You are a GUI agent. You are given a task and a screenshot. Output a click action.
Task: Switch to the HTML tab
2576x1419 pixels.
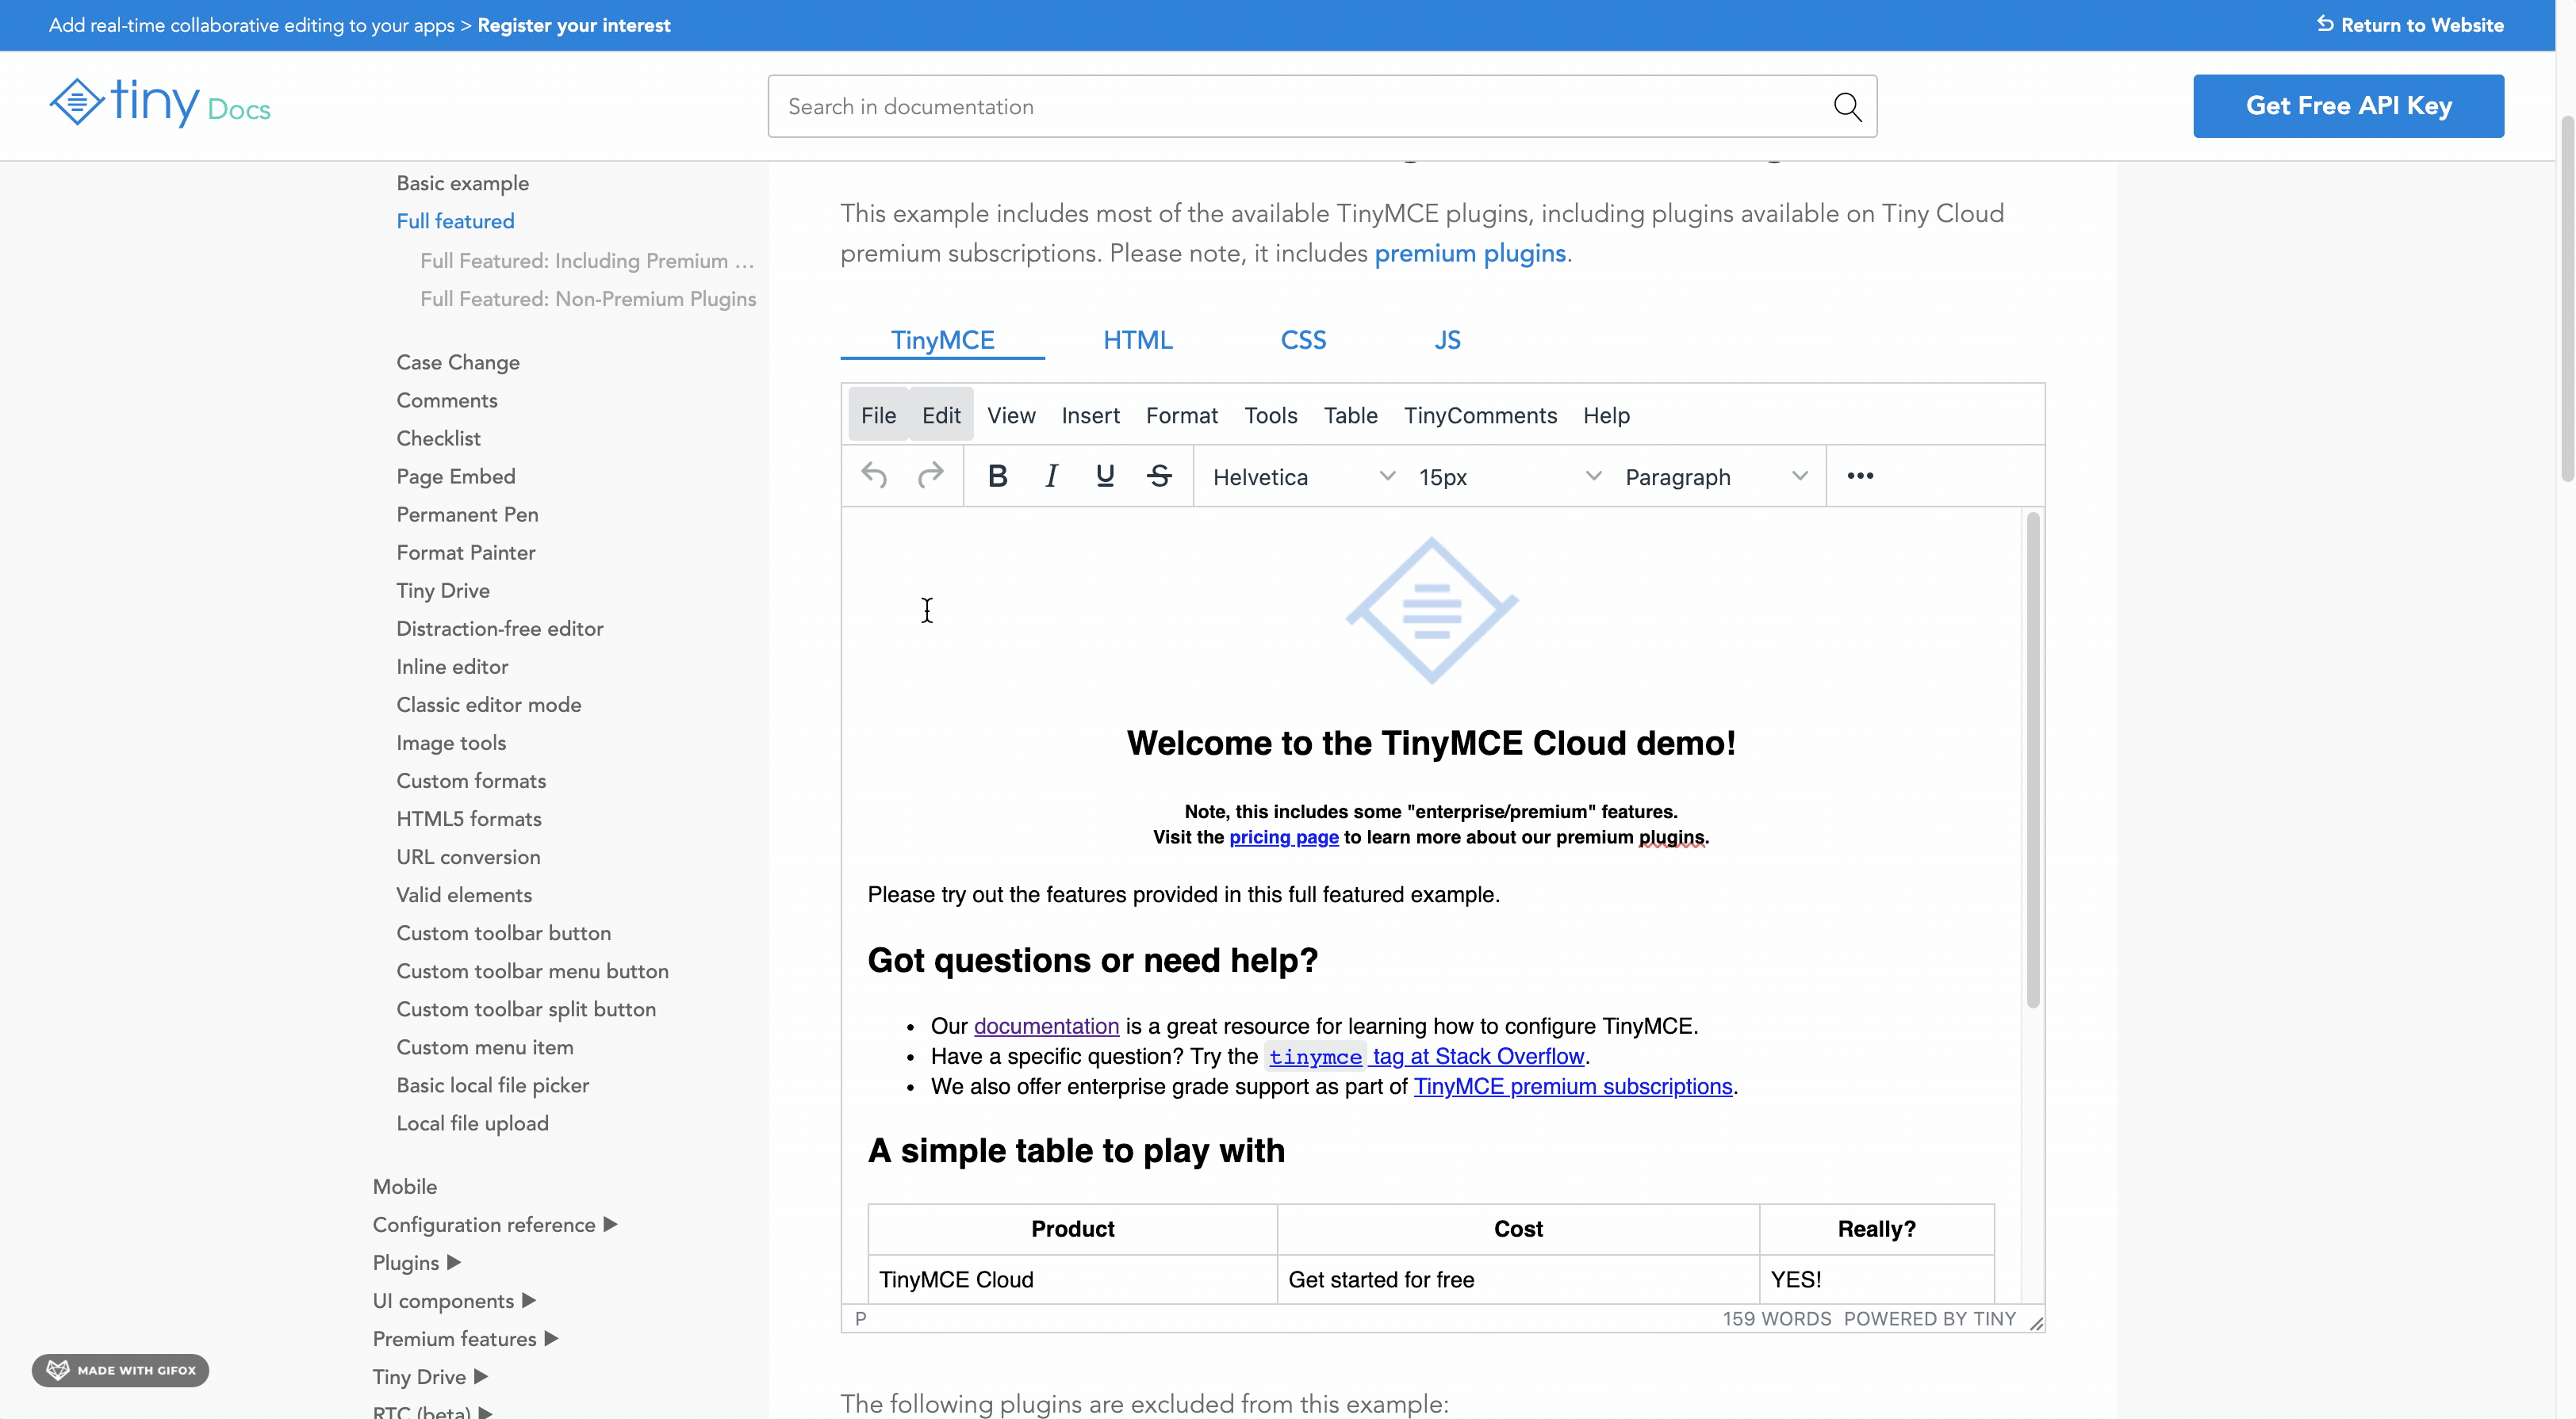tap(1137, 340)
